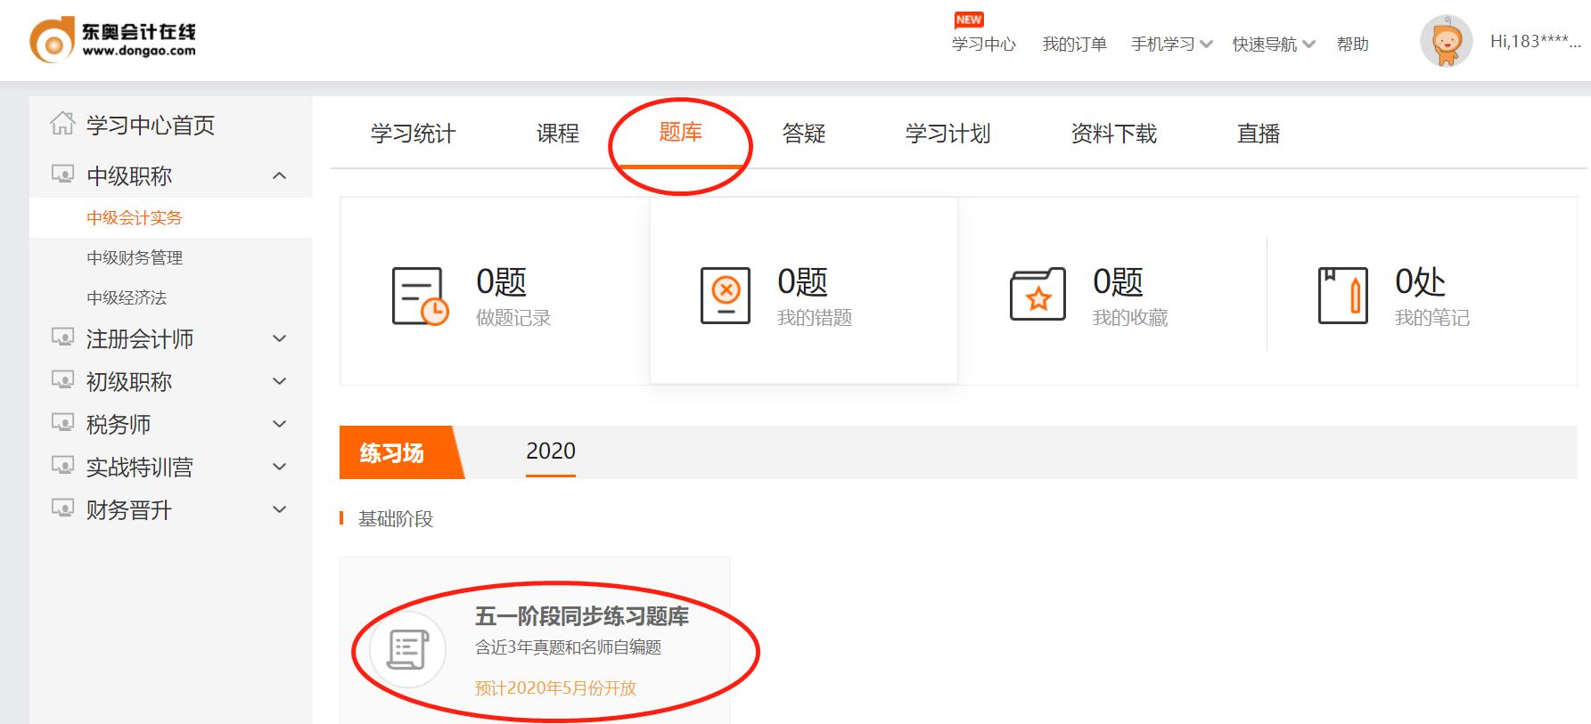Open 实战特训营 category in sidebar

tap(140, 467)
